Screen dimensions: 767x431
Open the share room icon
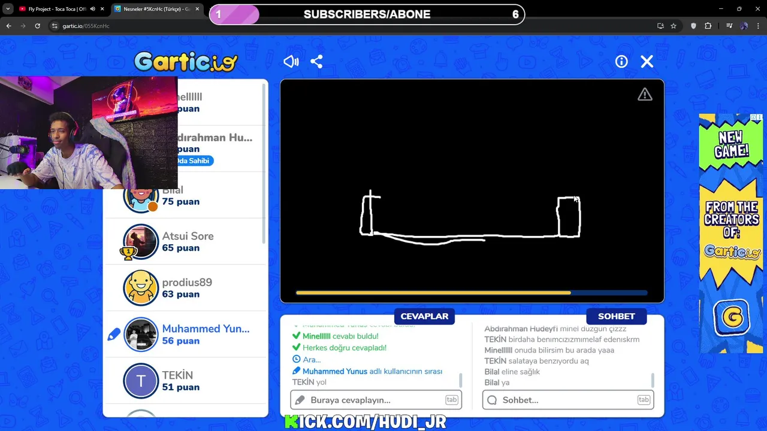pos(316,62)
